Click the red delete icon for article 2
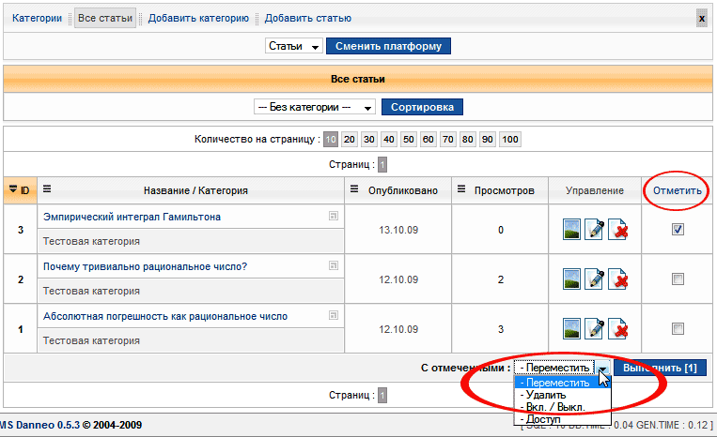The height and width of the screenshot is (437, 717). (x=617, y=279)
